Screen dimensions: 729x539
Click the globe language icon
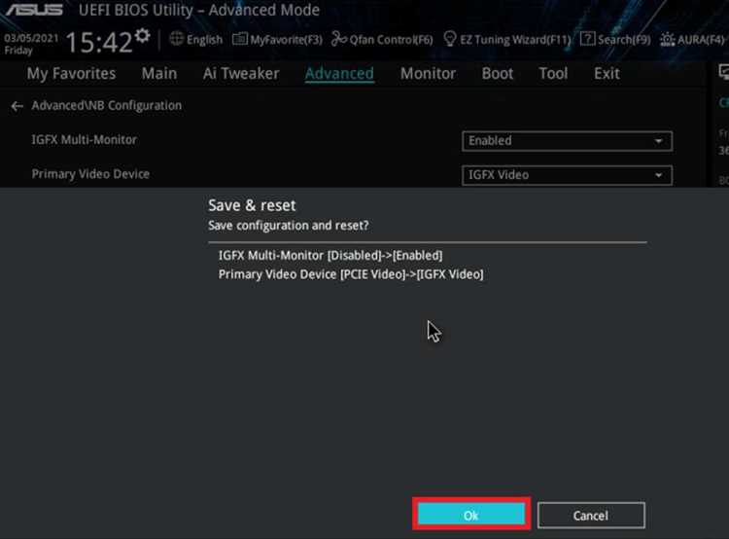tap(176, 39)
